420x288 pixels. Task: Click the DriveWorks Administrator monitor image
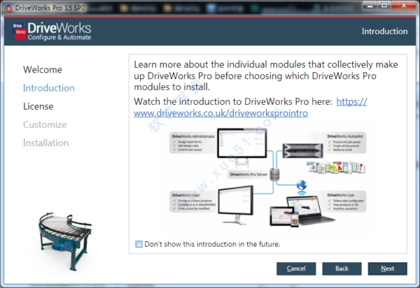click(242, 147)
